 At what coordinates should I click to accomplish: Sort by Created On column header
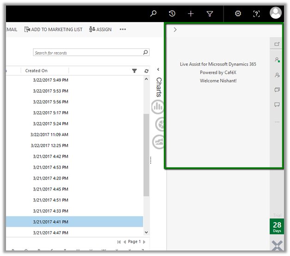pos(36,71)
